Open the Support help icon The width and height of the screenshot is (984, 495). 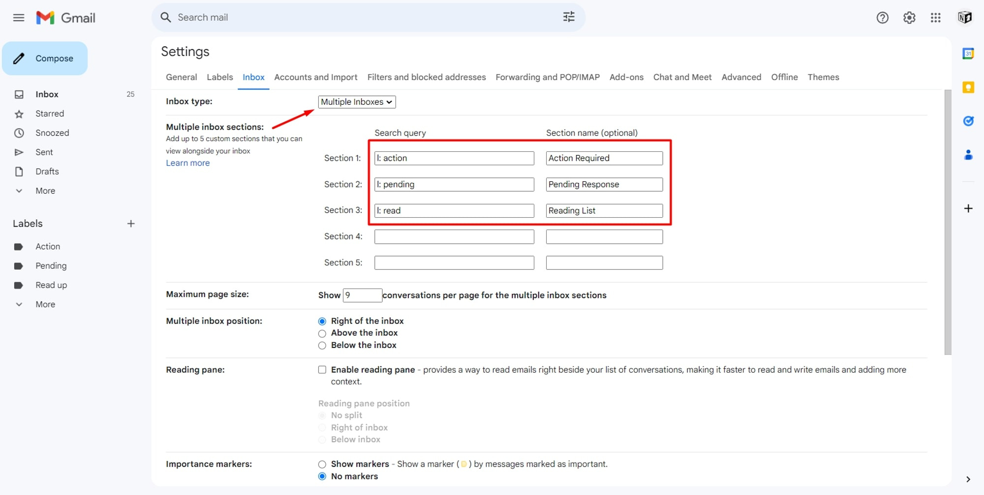pyautogui.click(x=882, y=18)
